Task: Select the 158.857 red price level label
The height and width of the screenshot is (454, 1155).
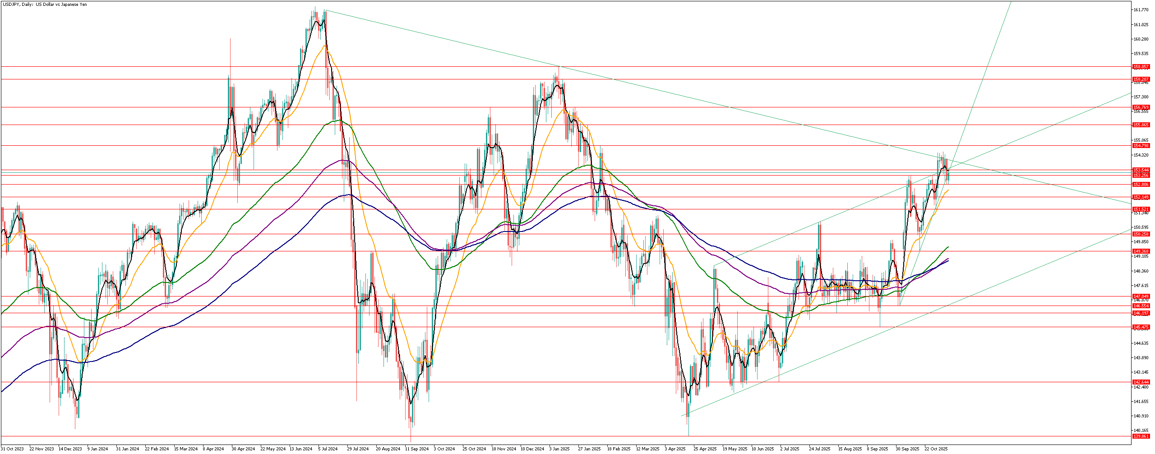Action: [x=1141, y=67]
